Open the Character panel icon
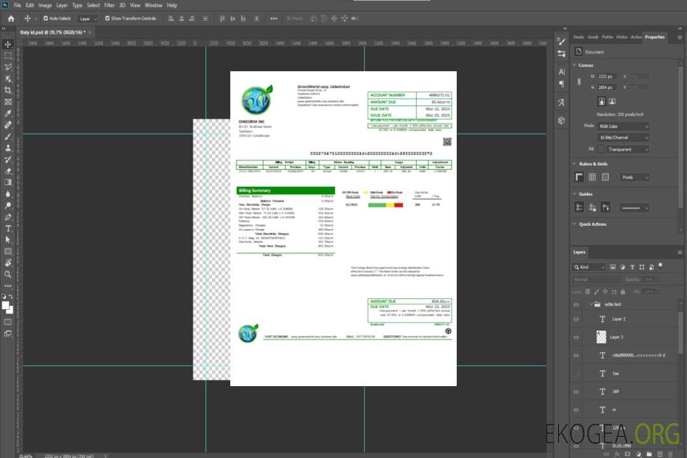Viewport: 687px width, 458px height. click(x=562, y=71)
